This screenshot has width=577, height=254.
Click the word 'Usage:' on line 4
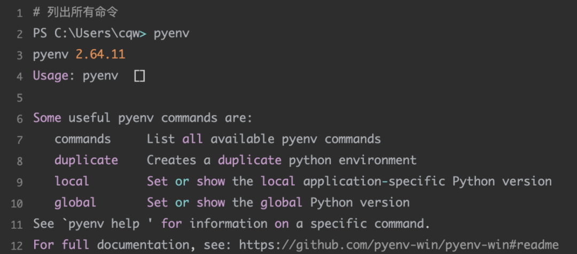54,76
